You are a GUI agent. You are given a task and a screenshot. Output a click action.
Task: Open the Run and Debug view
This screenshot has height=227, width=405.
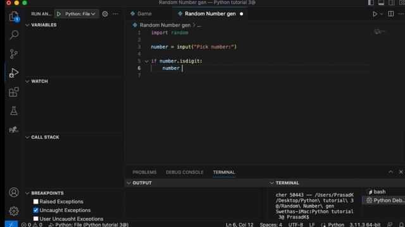tap(14, 73)
